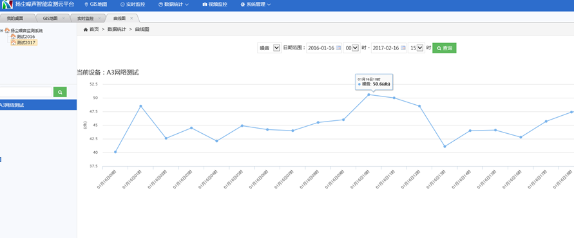
Task: Close the 曲线图 tab
Action: [131, 18]
